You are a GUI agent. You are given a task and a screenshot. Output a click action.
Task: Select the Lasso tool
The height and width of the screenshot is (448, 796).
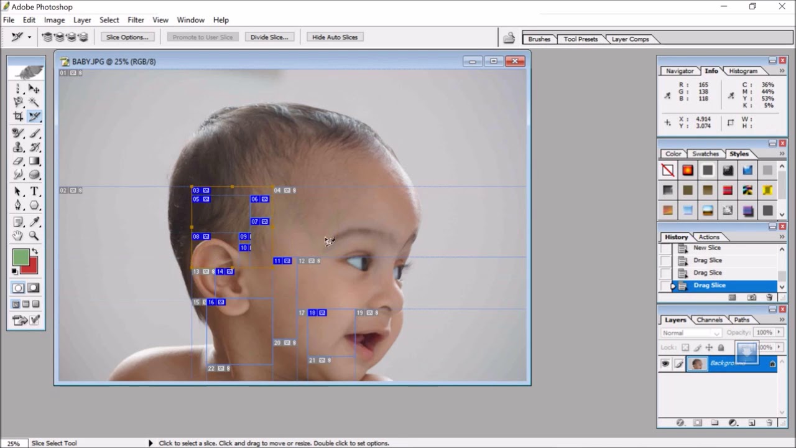[x=18, y=102]
